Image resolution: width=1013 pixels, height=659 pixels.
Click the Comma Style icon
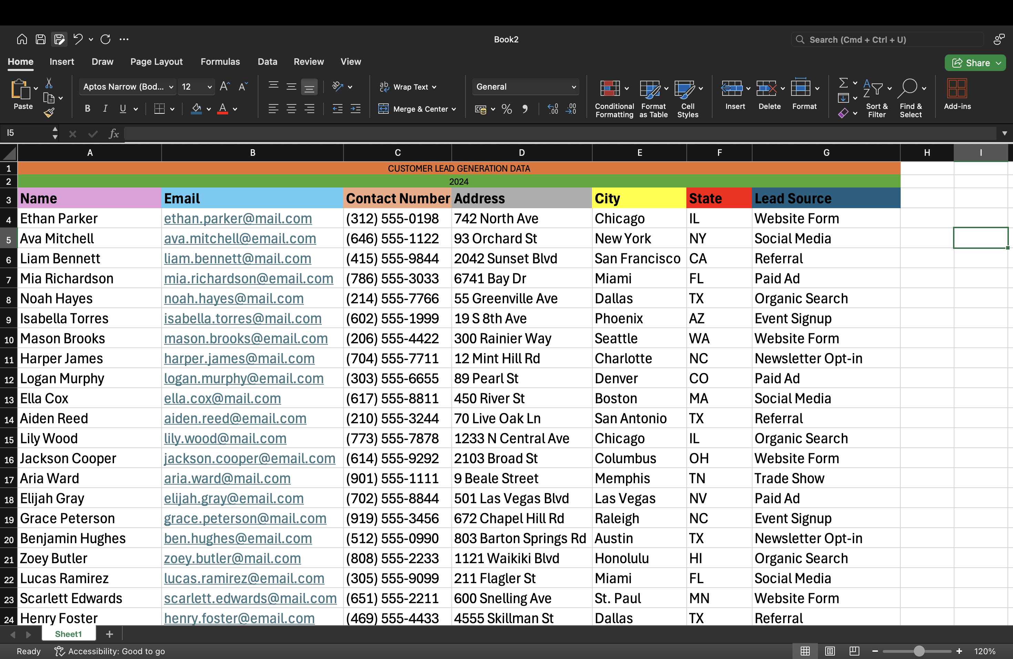(x=525, y=109)
